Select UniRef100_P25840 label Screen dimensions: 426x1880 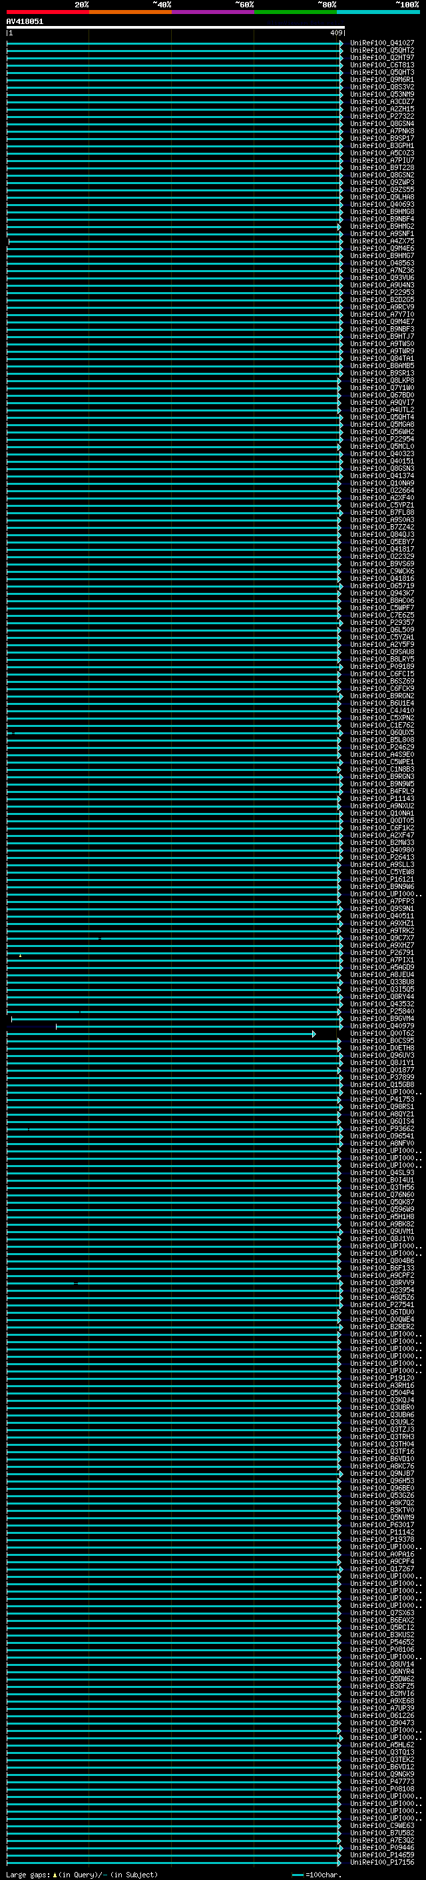[381, 1012]
